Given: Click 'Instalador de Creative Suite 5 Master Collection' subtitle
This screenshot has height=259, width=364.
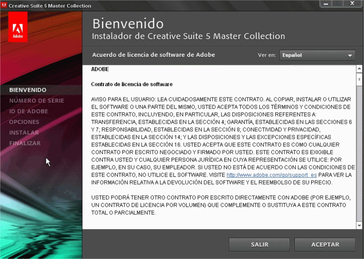Looking at the screenshot, I should [x=188, y=36].
